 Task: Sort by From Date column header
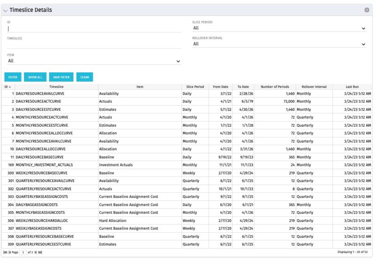click(220, 87)
